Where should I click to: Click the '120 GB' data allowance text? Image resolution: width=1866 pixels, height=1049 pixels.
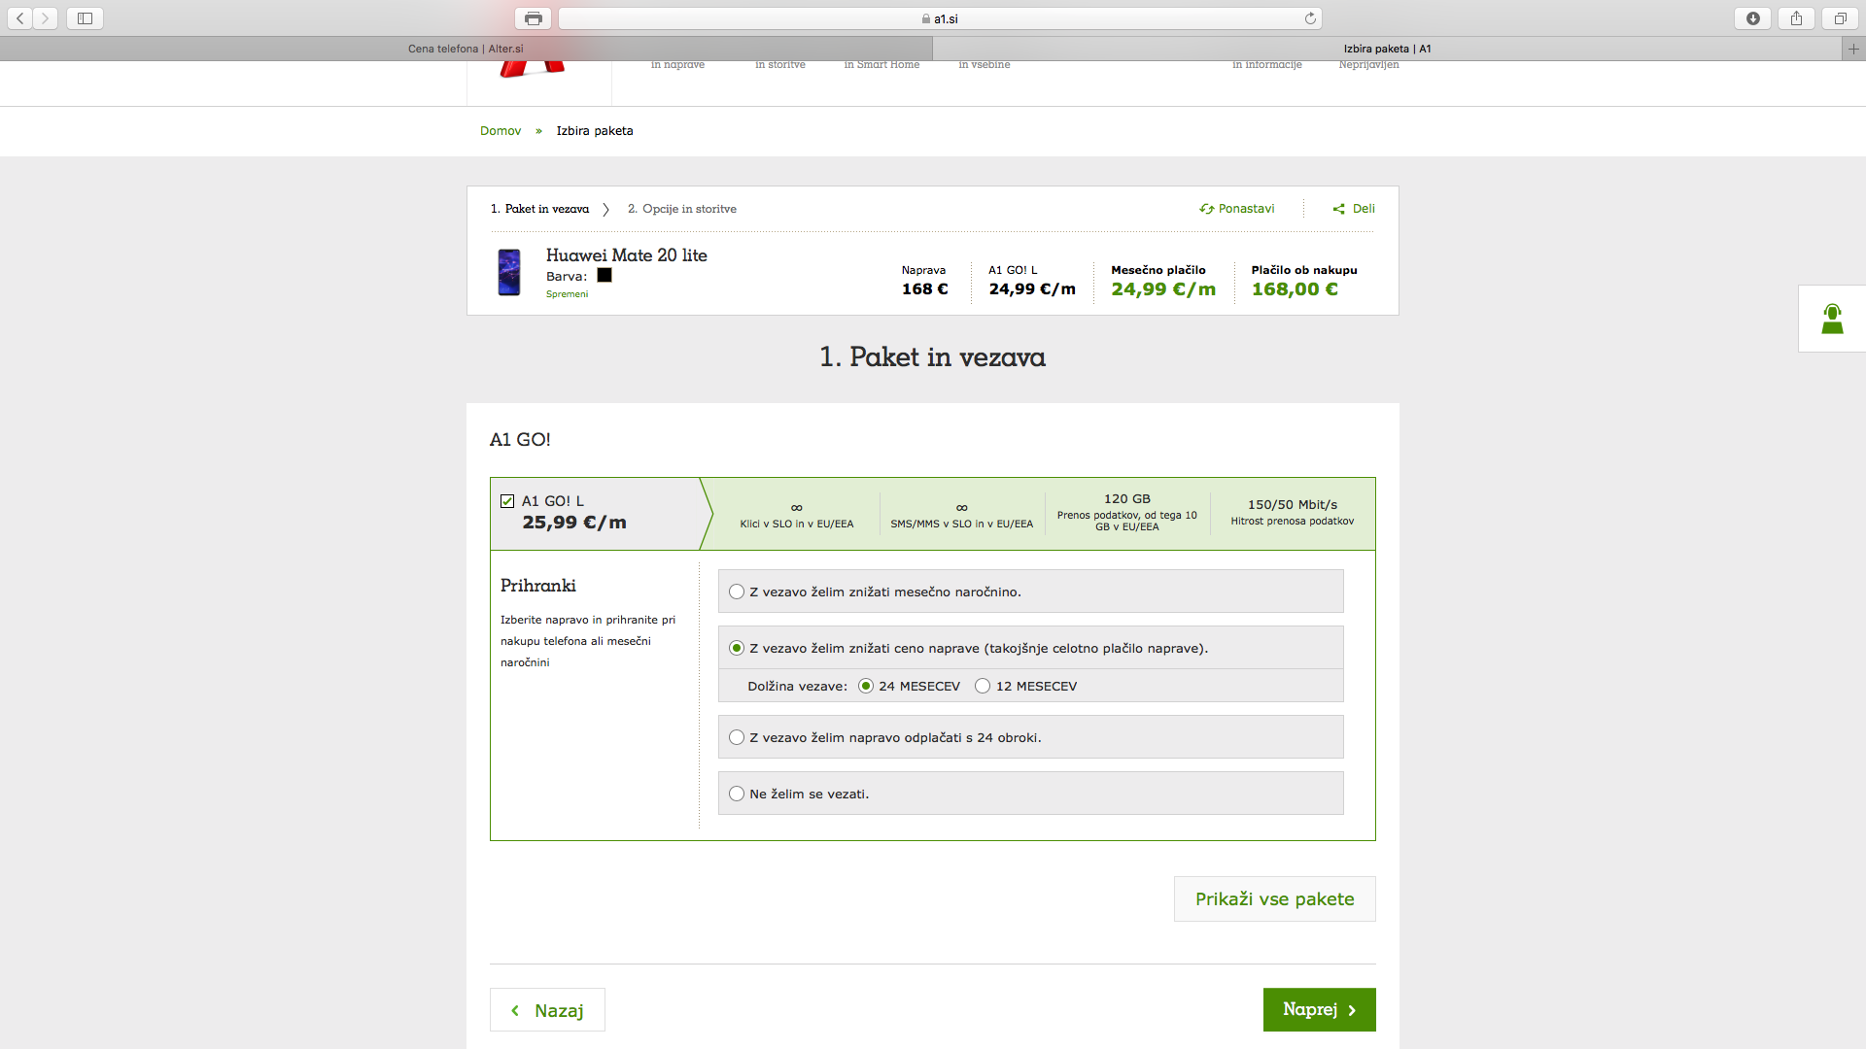point(1127,498)
